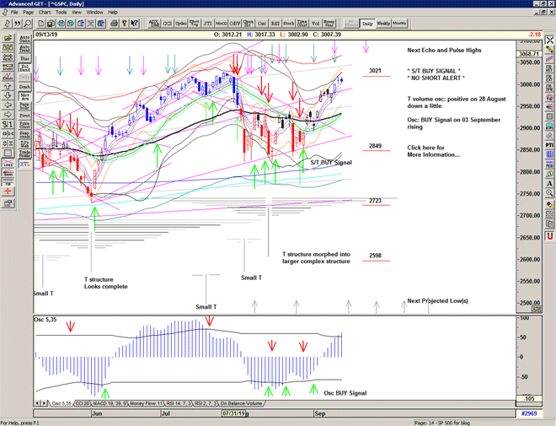The height and width of the screenshot is (426, 556).
Task: Click the 07/31/19 date marker on timeline
Action: 235,413
